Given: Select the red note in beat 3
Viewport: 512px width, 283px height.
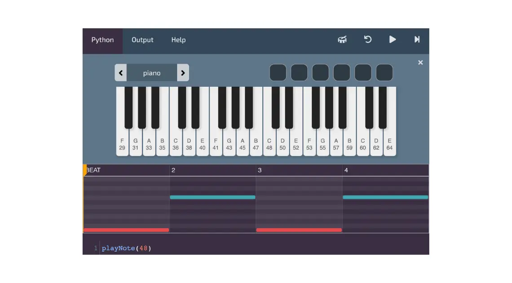Looking at the screenshot, I should [299, 230].
